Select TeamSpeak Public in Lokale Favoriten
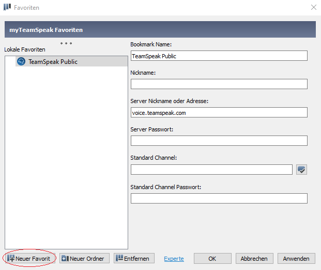 tap(71, 61)
